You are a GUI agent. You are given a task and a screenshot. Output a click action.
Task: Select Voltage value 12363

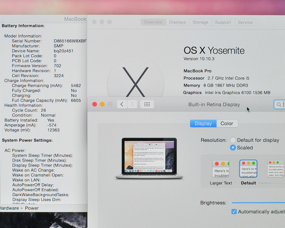pyautogui.click(x=53, y=130)
